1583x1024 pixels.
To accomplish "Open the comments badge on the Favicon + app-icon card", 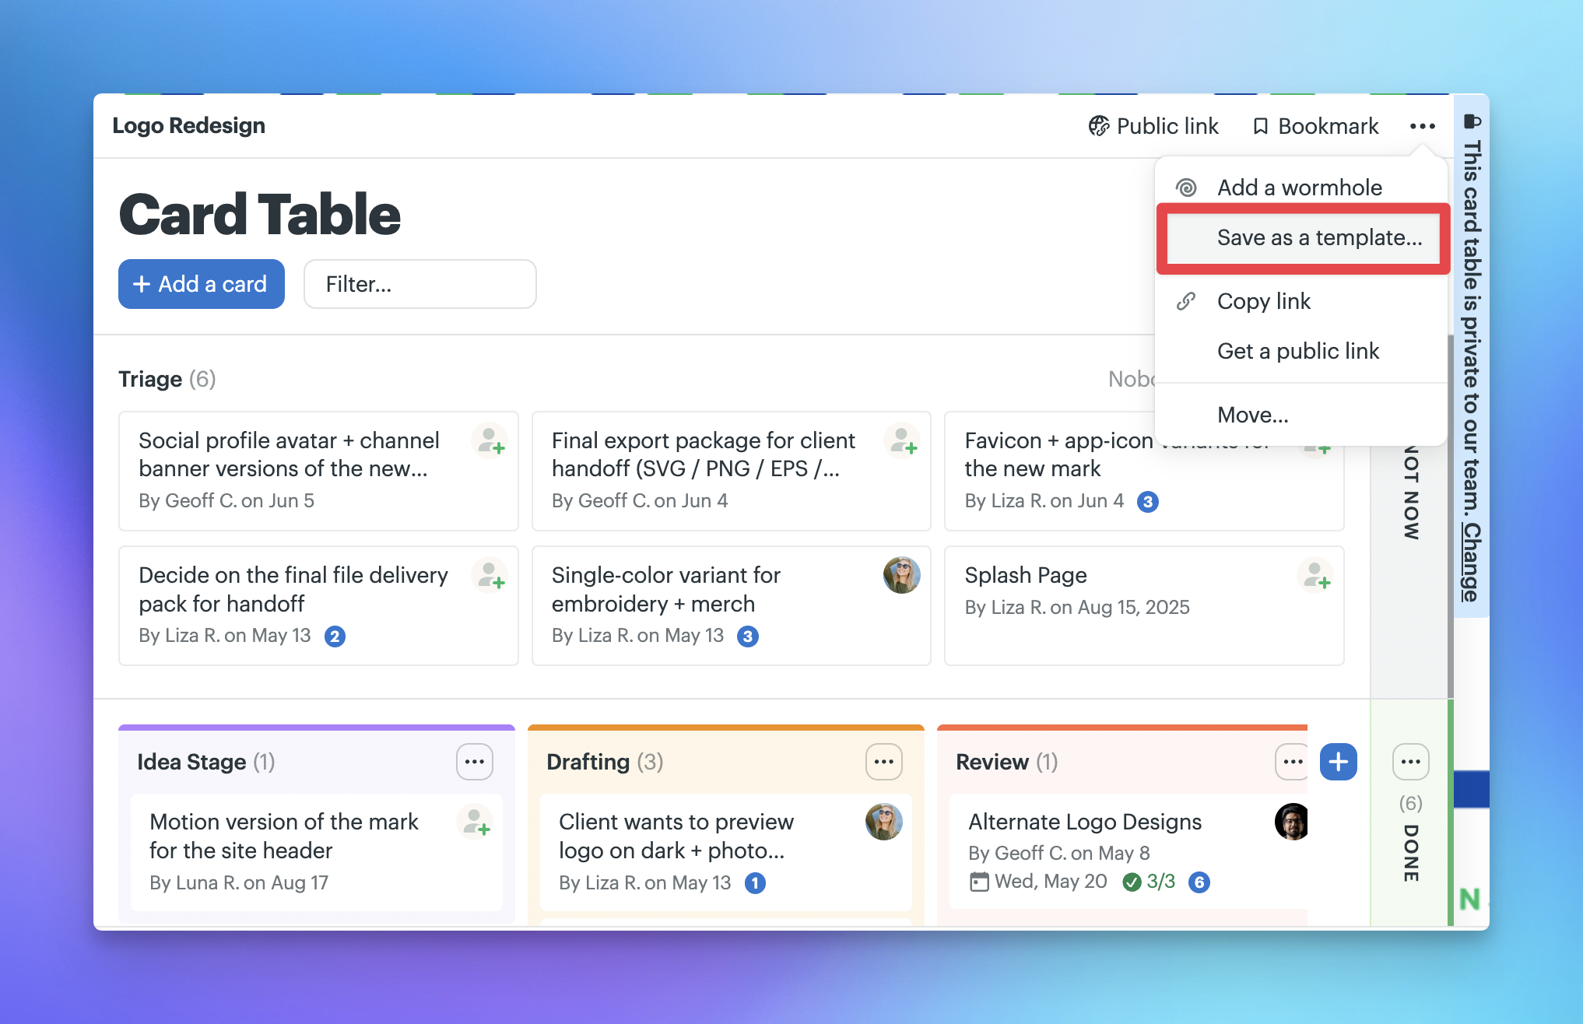I will 1148,502.
